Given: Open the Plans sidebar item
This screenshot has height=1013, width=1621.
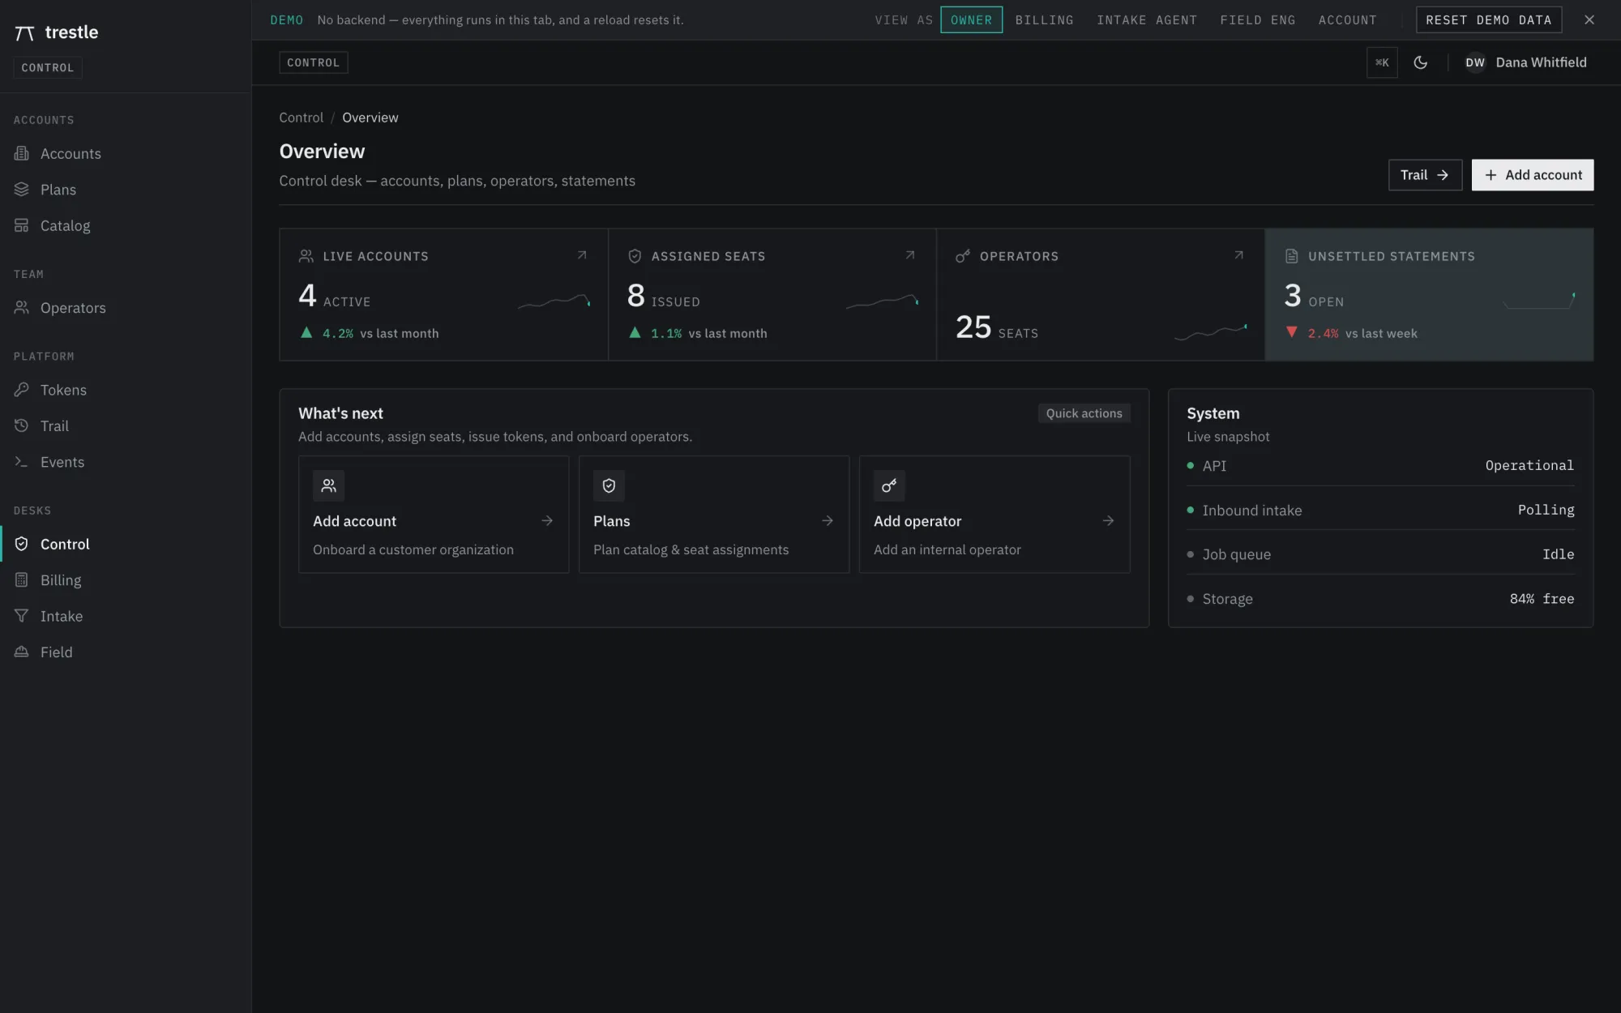Looking at the screenshot, I should click(126, 190).
